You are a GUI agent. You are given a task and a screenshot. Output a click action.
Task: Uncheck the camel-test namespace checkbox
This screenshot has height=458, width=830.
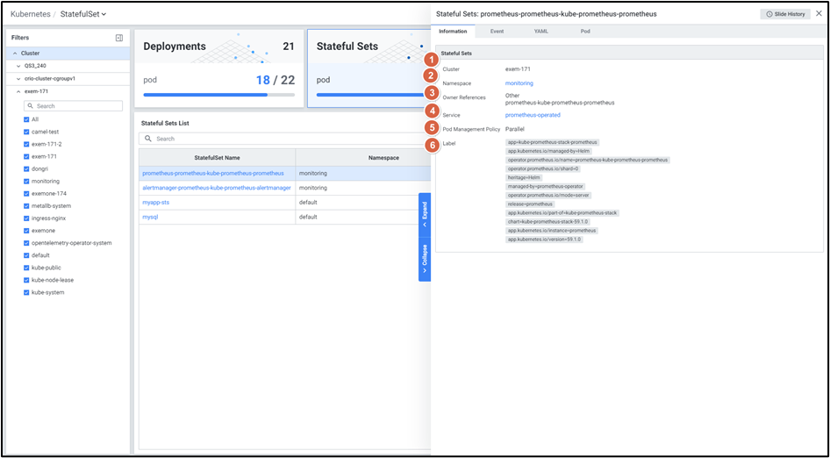[x=26, y=132]
